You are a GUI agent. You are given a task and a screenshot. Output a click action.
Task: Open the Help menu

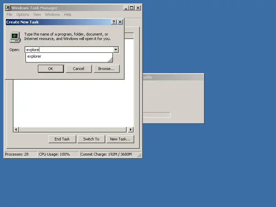pyautogui.click(x=67, y=14)
